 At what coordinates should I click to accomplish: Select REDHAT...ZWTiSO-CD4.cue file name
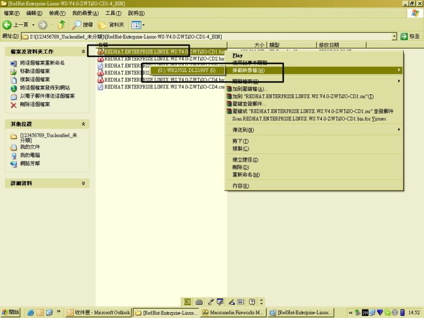pos(164,87)
